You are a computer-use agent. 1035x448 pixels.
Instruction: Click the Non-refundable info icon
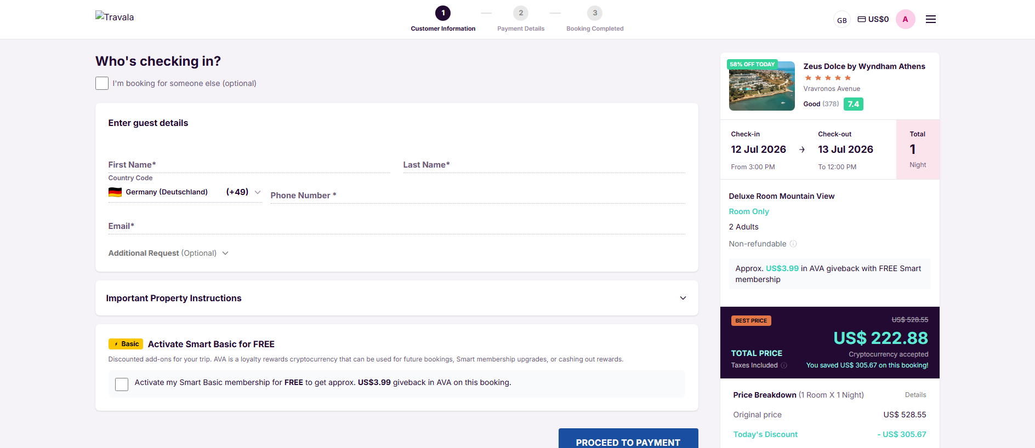click(x=793, y=244)
